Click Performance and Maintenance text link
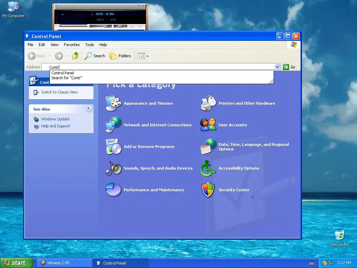357x268 pixels. (x=154, y=190)
